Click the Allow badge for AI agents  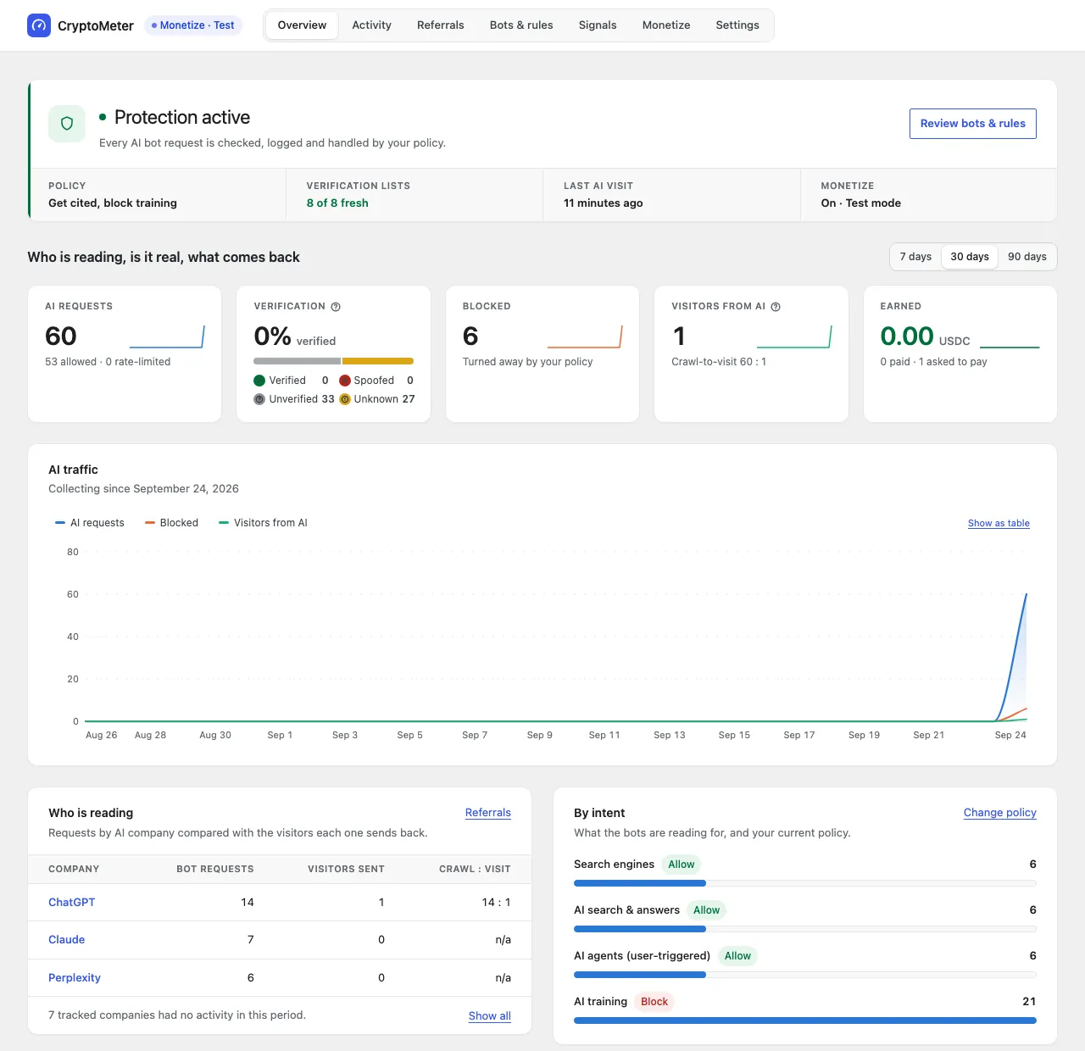pos(737,956)
